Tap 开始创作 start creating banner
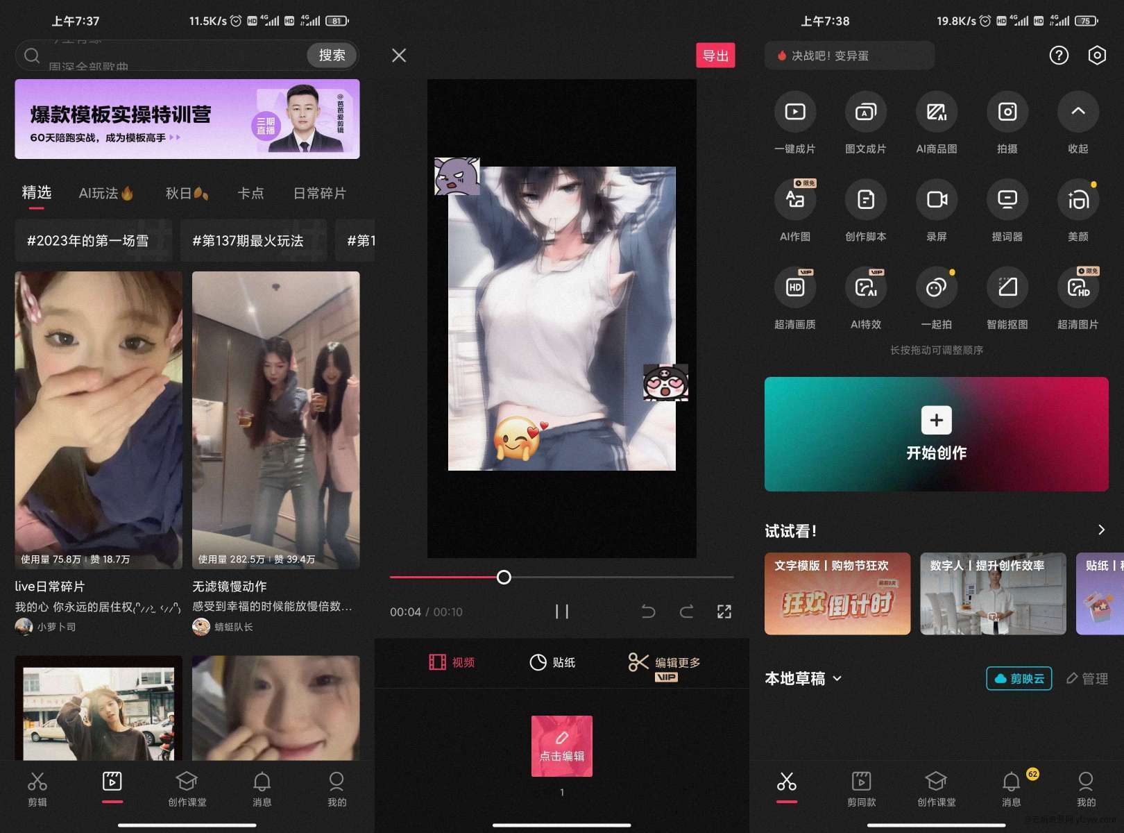 tap(937, 435)
